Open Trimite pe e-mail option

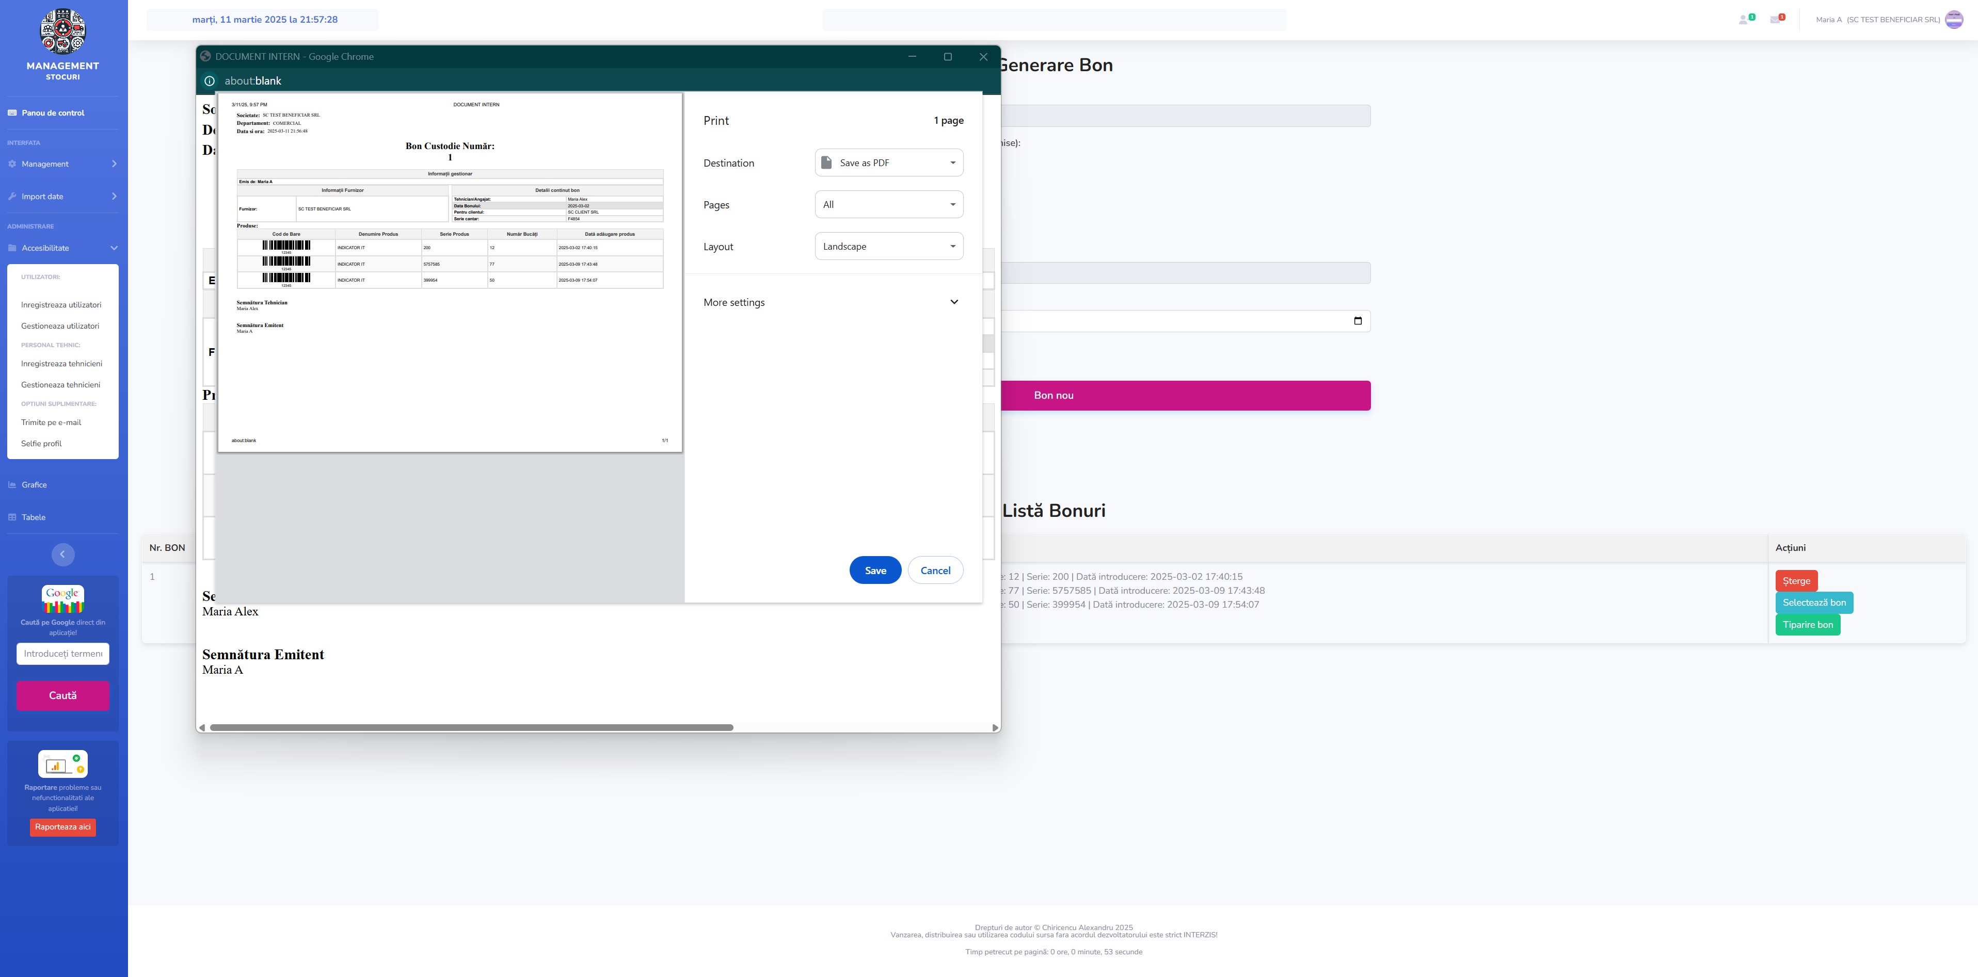[x=51, y=422]
